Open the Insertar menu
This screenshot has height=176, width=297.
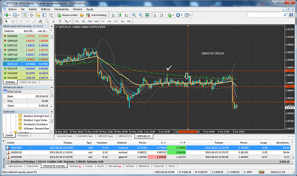click(33, 9)
